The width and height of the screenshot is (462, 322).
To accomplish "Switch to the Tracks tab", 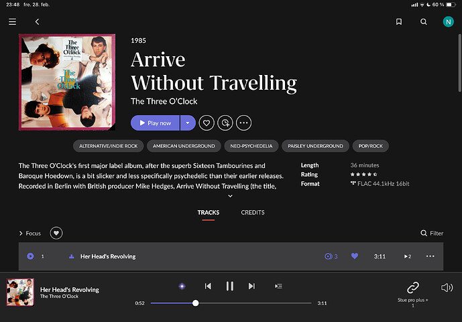I will (x=209, y=212).
